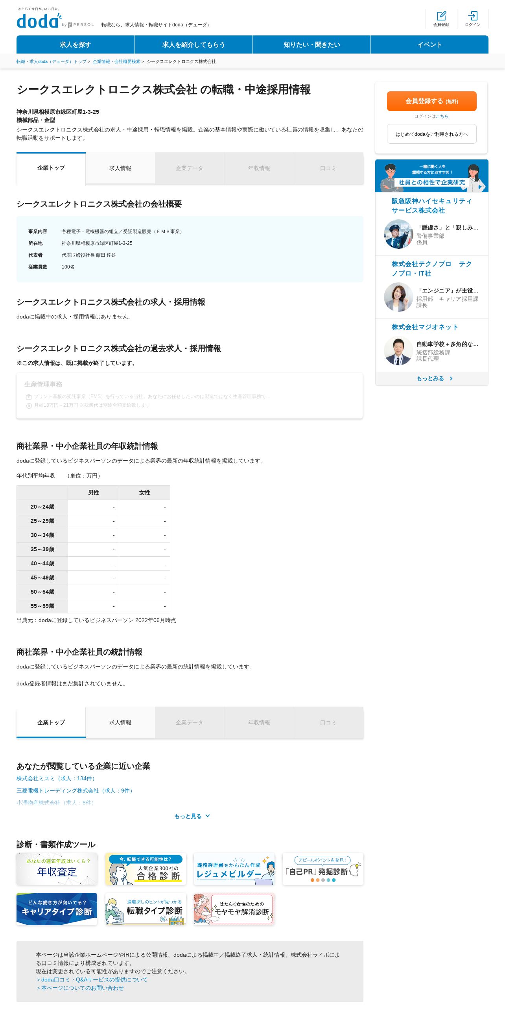Open 合格診断 tool banner
505x1011 pixels.
point(146,869)
